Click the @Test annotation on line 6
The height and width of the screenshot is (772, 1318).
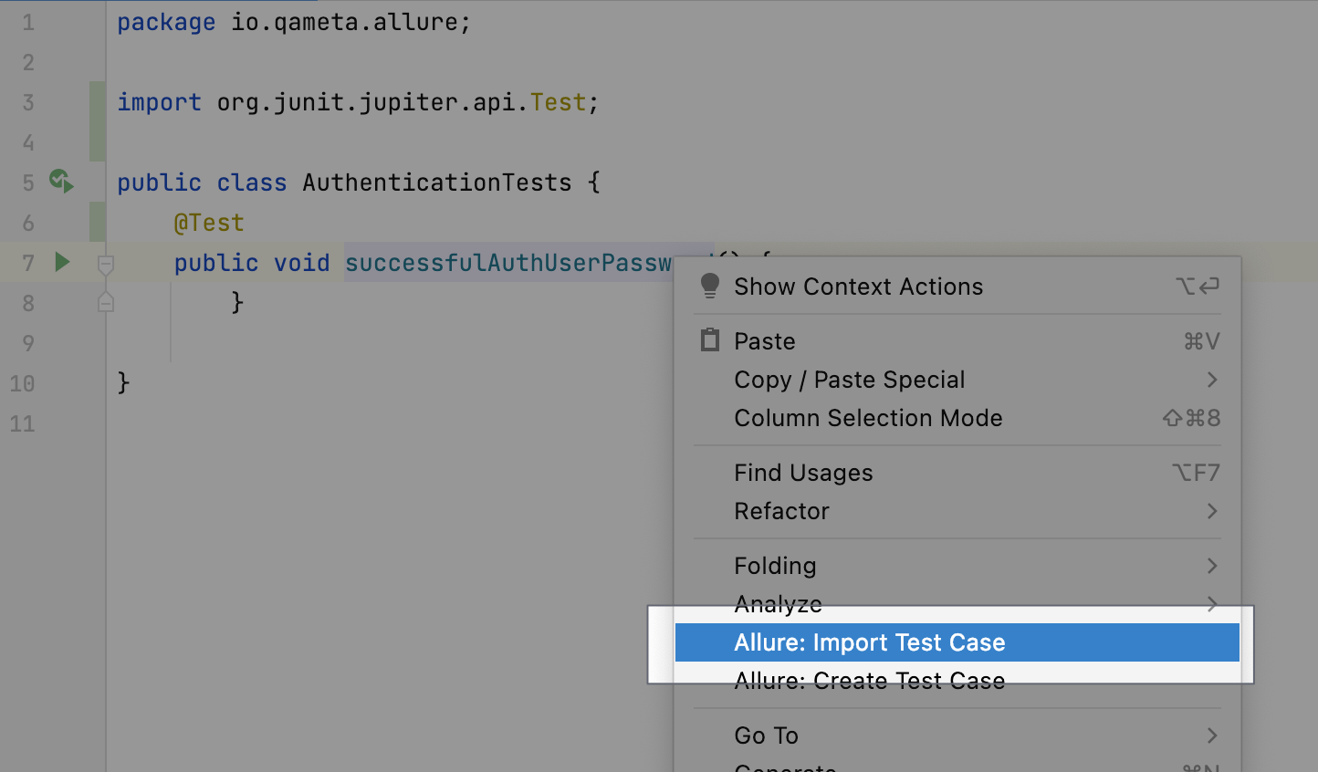[x=209, y=223]
